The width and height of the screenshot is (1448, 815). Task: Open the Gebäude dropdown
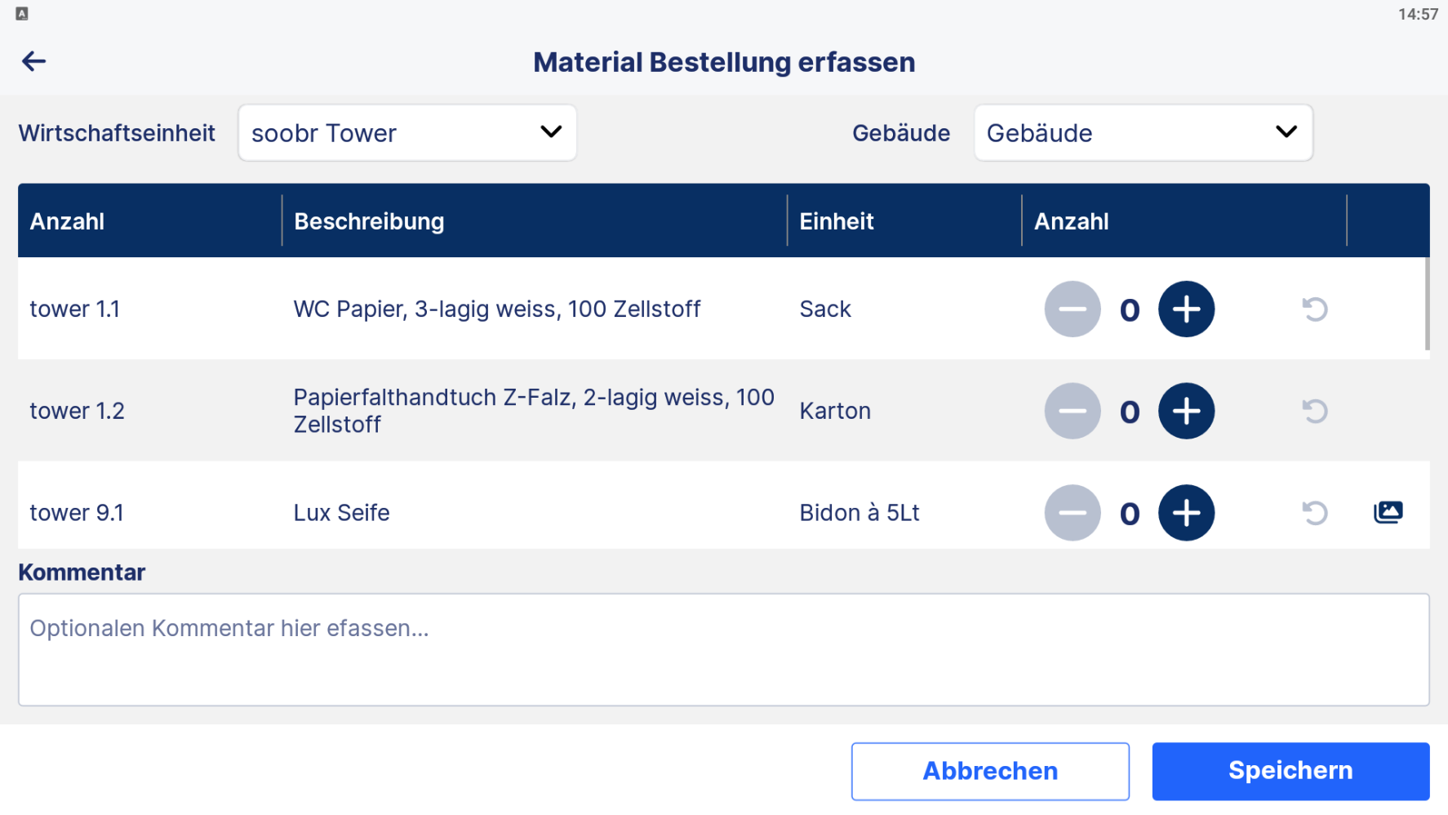(1143, 132)
